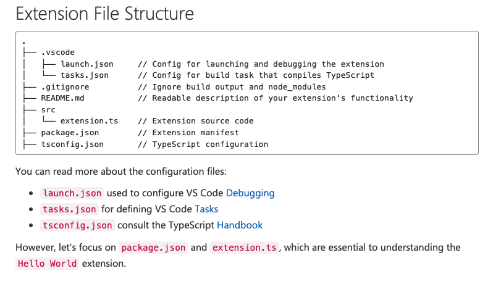Click the launch.json inline code bullet
Image resolution: width=480 pixels, height=284 pixels.
click(72, 193)
